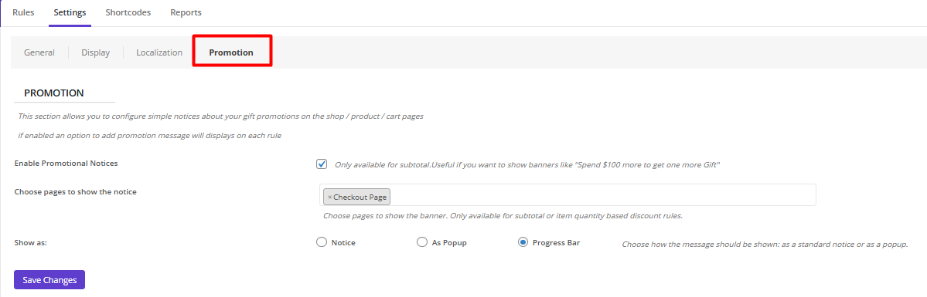The width and height of the screenshot is (927, 297).
Task: Click the 'Choose pages to show the notice' label
Action: tap(76, 192)
